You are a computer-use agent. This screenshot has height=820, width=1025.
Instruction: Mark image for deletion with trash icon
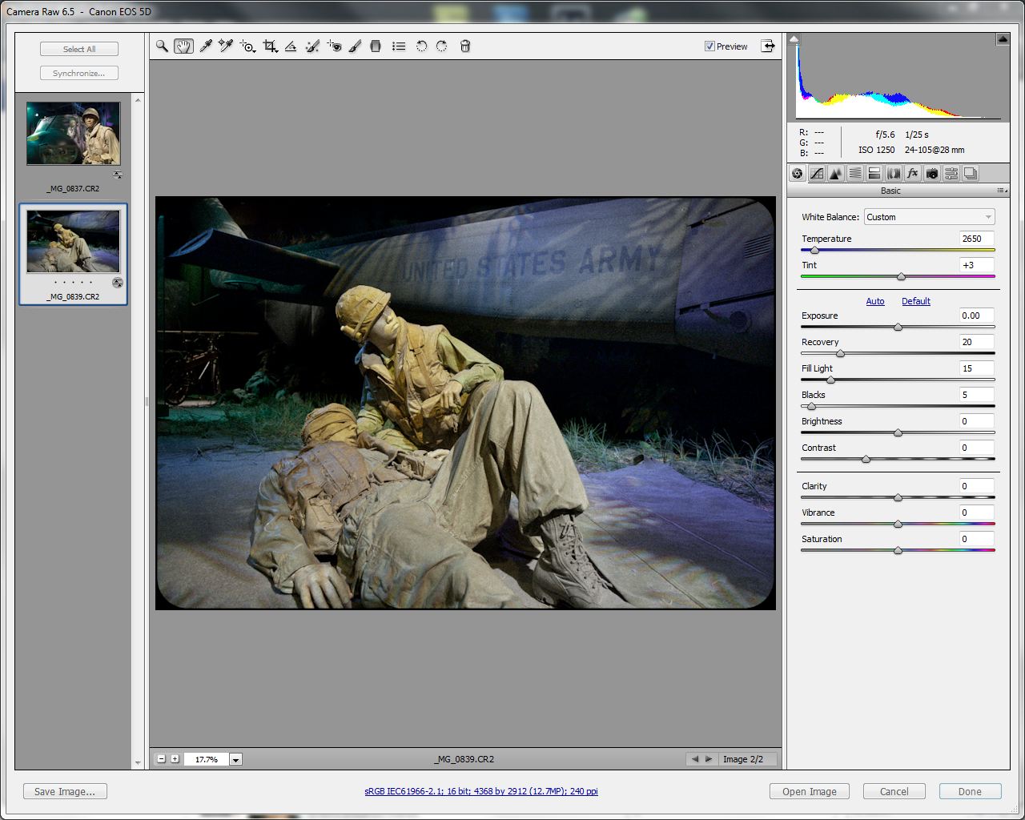click(x=465, y=46)
